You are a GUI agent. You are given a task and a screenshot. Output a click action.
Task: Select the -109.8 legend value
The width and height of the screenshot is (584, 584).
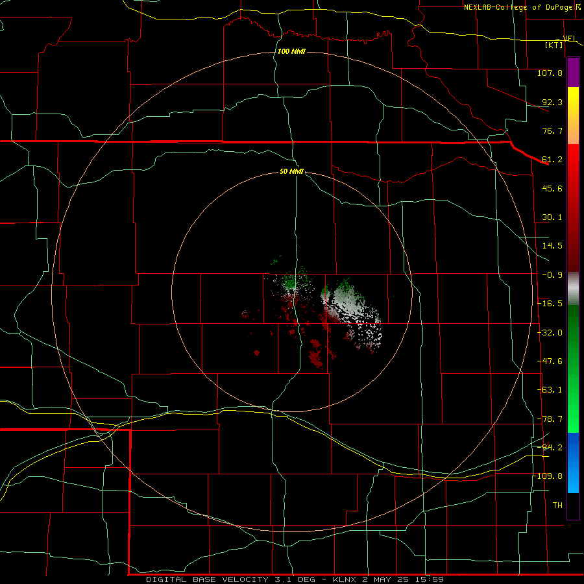coord(548,476)
